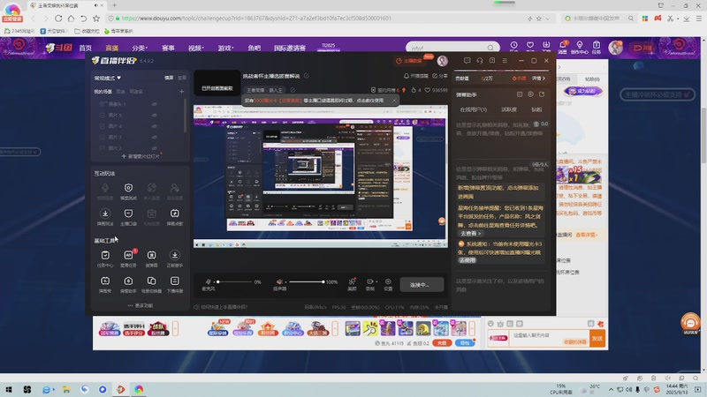Open 鱼吧 in Douyu navigation
This screenshot has height=397, width=707.
tap(254, 48)
